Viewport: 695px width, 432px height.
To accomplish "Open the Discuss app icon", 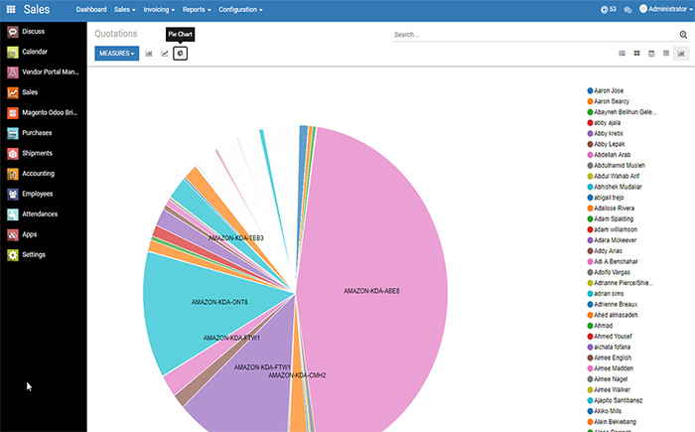I will [x=13, y=32].
